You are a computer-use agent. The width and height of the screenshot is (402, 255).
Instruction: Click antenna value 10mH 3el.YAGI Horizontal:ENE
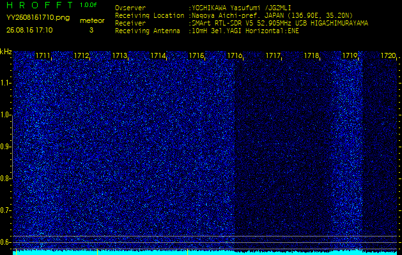245,31
